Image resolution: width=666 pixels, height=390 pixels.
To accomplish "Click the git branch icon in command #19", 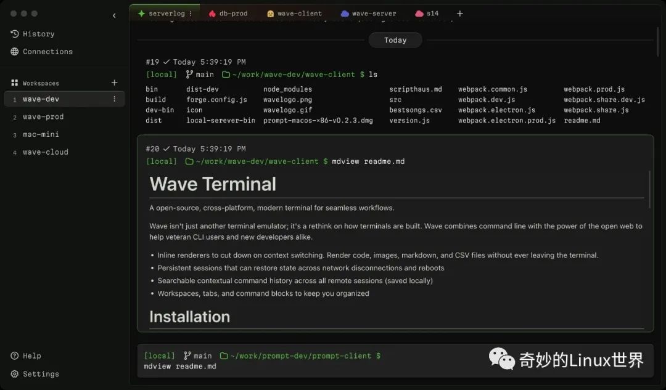I will 189,75.
